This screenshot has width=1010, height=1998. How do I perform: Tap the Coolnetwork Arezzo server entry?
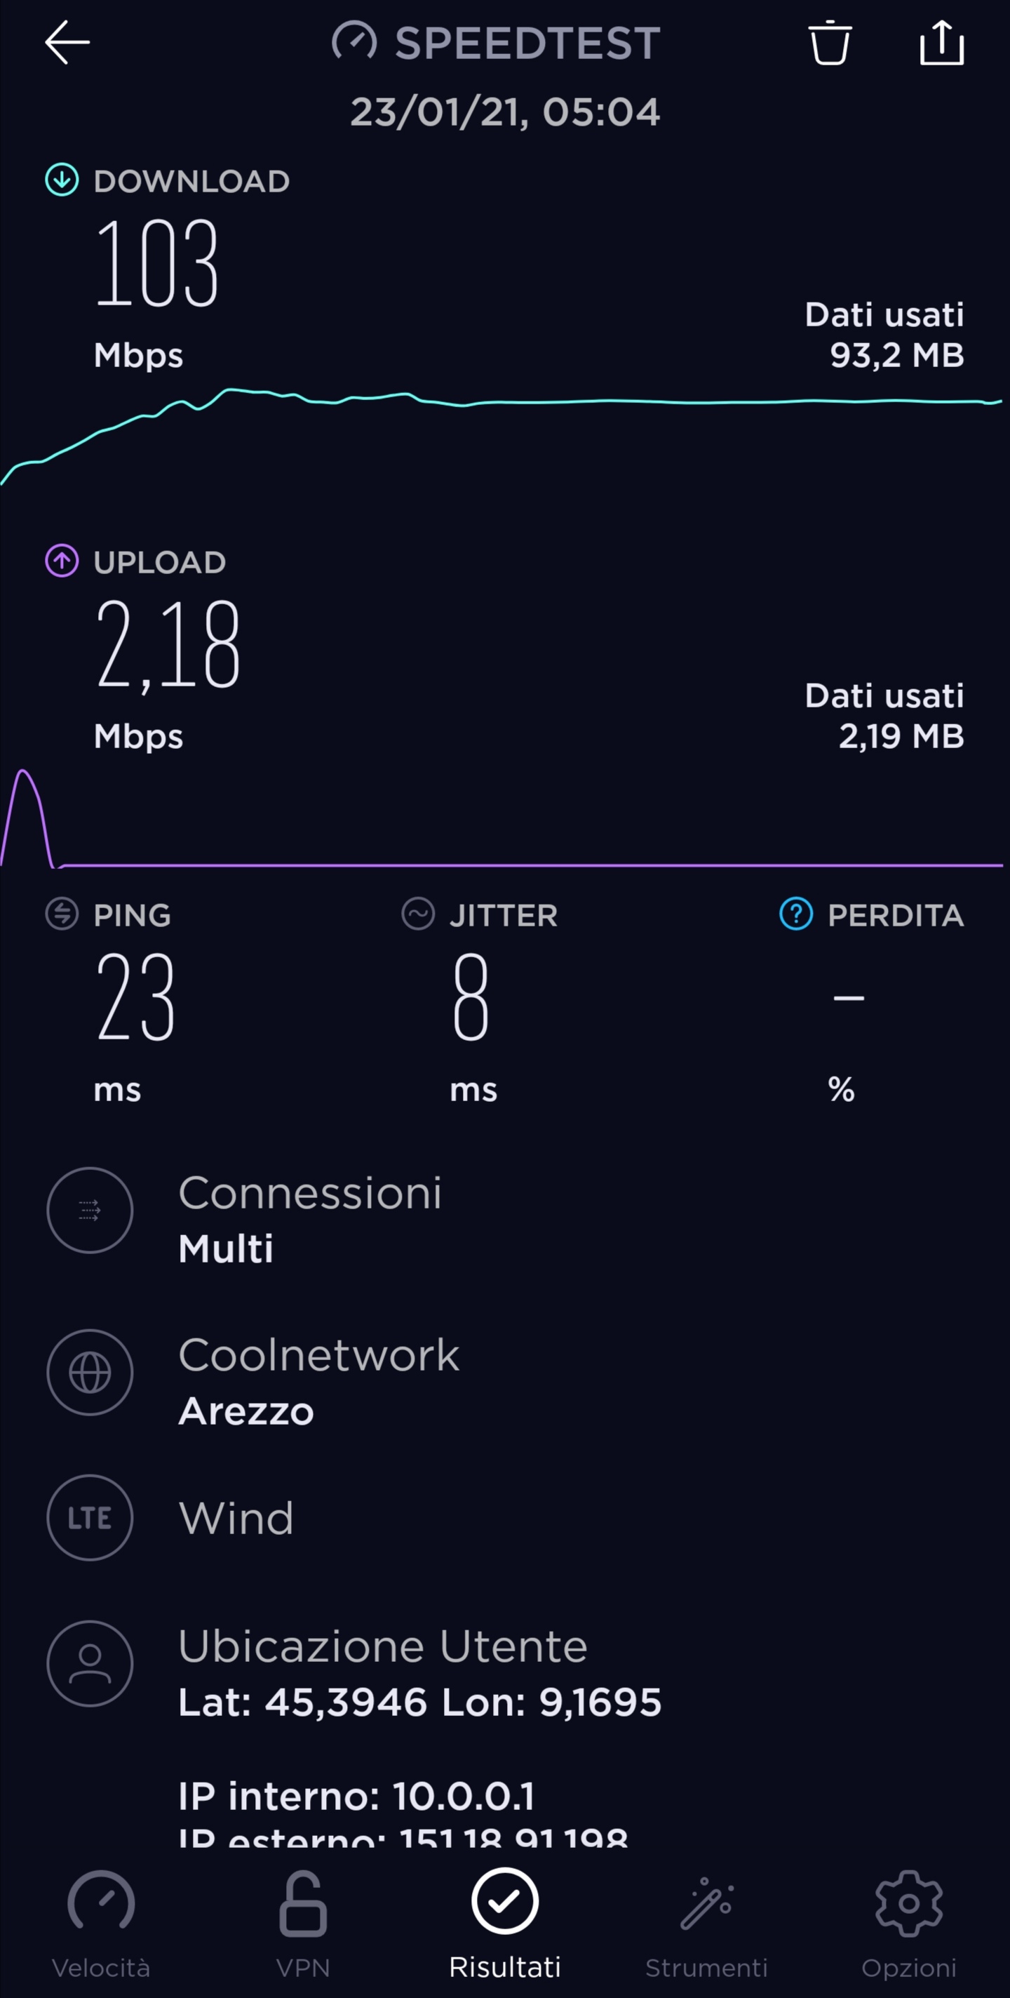click(x=319, y=1382)
